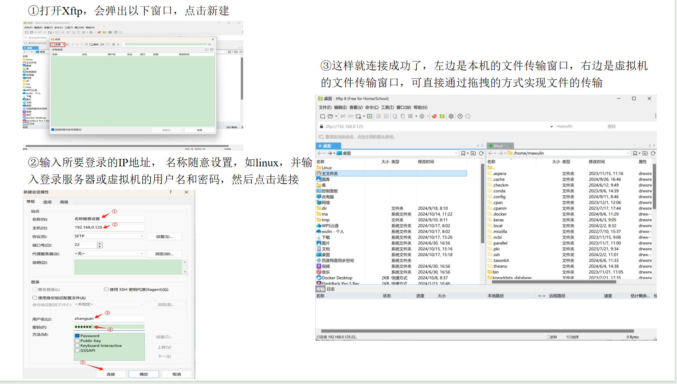Click the search magnifier in the 会话 dialog
Screen dimensions: 677x384
point(209,45)
